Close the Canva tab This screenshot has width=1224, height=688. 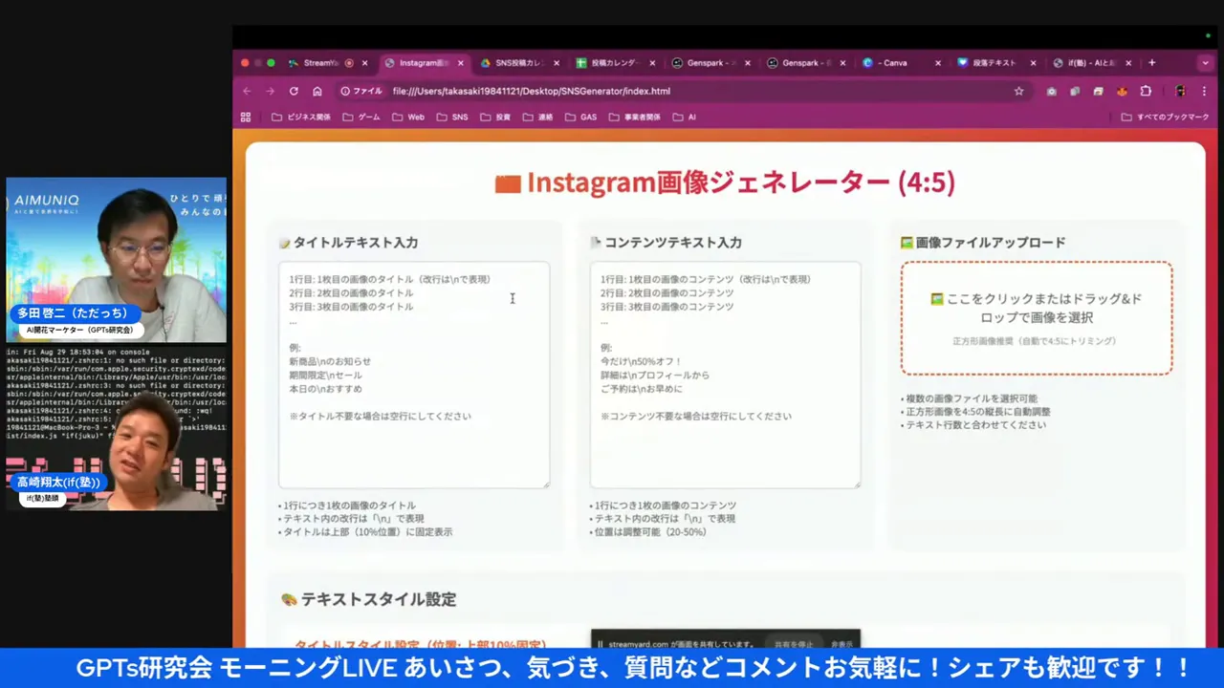[937, 63]
